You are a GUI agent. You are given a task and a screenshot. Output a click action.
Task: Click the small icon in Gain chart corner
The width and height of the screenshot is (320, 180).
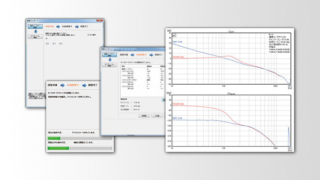pyautogui.click(x=174, y=35)
